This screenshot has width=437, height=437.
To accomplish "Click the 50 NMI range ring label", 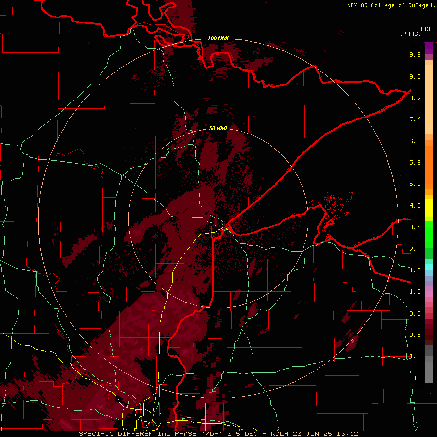I will pos(218,128).
